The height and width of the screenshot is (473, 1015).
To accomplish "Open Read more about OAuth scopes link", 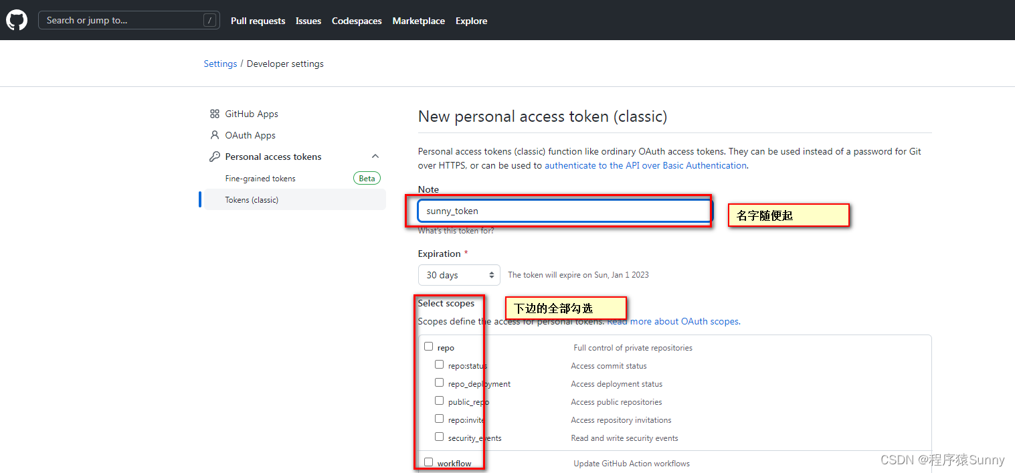I will point(673,321).
